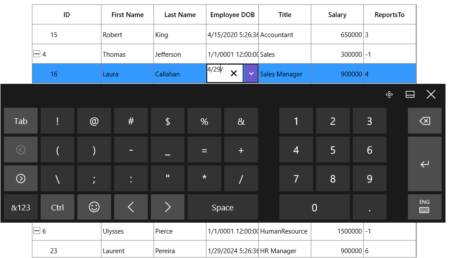Move cursor left with arrow key

(x=131, y=207)
